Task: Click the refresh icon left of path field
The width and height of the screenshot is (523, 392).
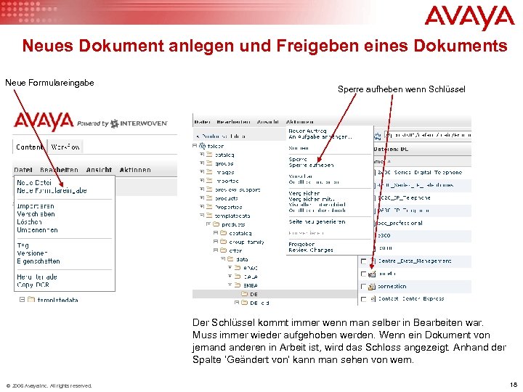Action: pos(377,136)
